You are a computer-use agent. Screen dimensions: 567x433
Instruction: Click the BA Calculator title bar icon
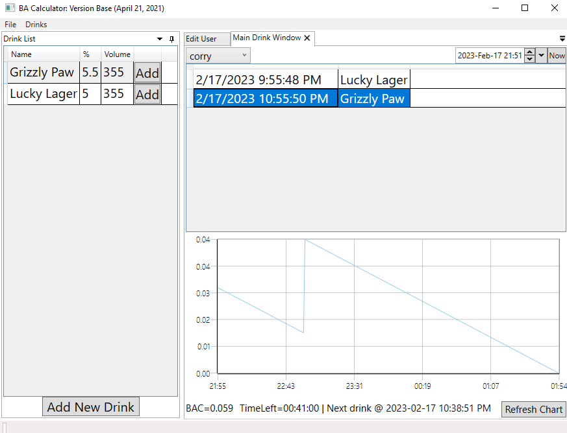click(x=8, y=8)
